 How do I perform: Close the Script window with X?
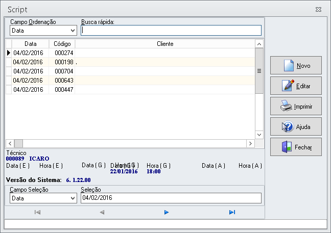[318, 10]
